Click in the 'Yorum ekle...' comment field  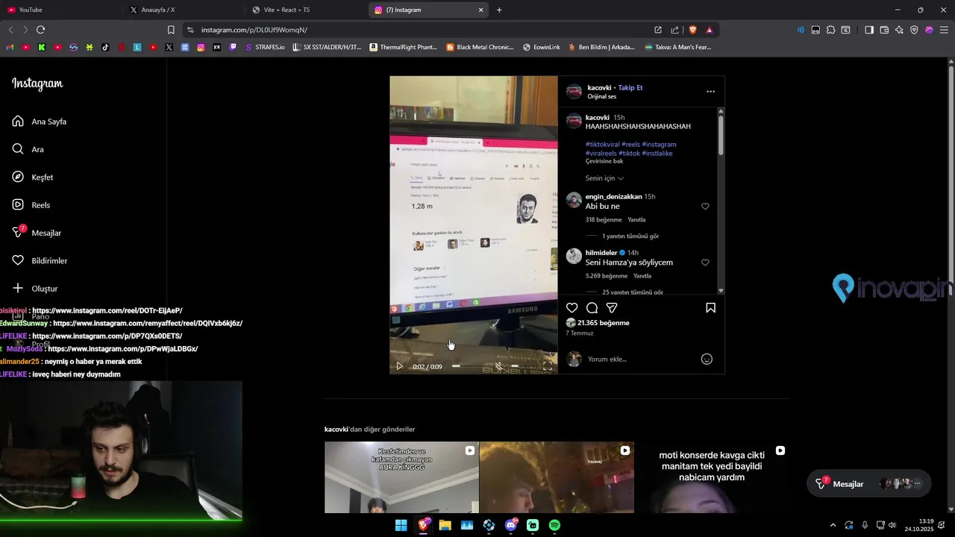pos(642,359)
